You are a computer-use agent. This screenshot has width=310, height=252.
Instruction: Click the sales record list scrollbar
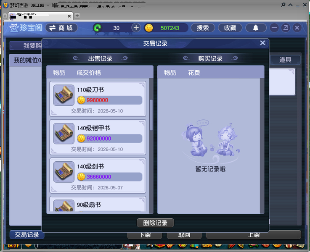151,115
